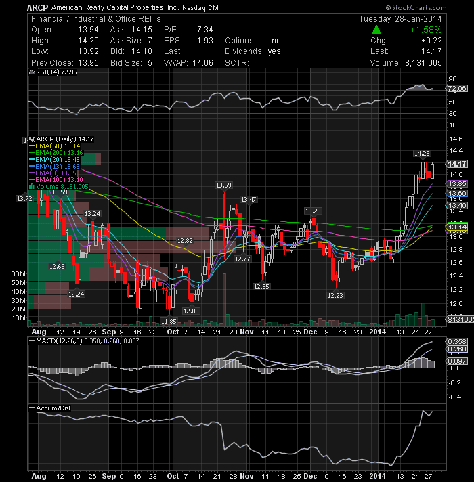Image resolution: width=474 pixels, height=482 pixels.
Task: Open the StockCharts.com credit link
Action: point(416,7)
